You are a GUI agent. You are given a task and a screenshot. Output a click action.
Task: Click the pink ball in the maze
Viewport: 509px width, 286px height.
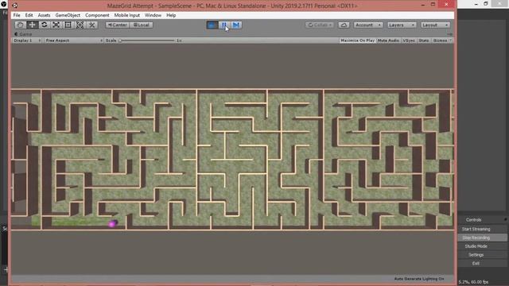112,224
